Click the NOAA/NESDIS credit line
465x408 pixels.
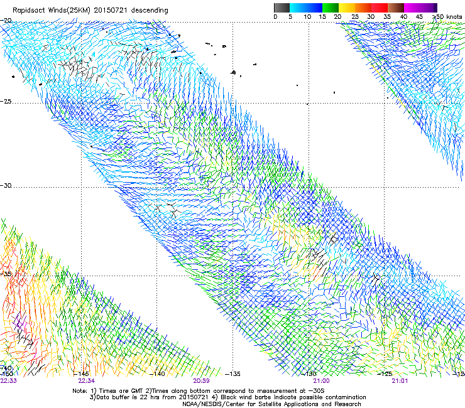271,404
